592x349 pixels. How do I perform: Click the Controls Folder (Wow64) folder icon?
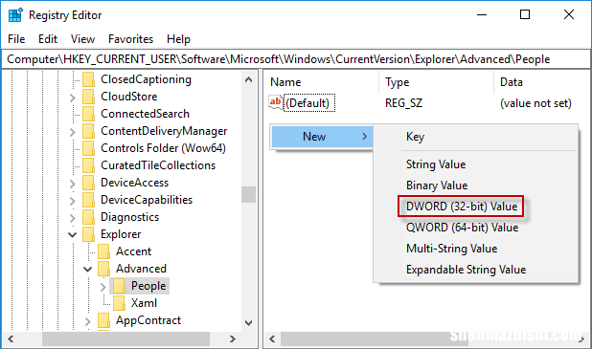(x=89, y=148)
